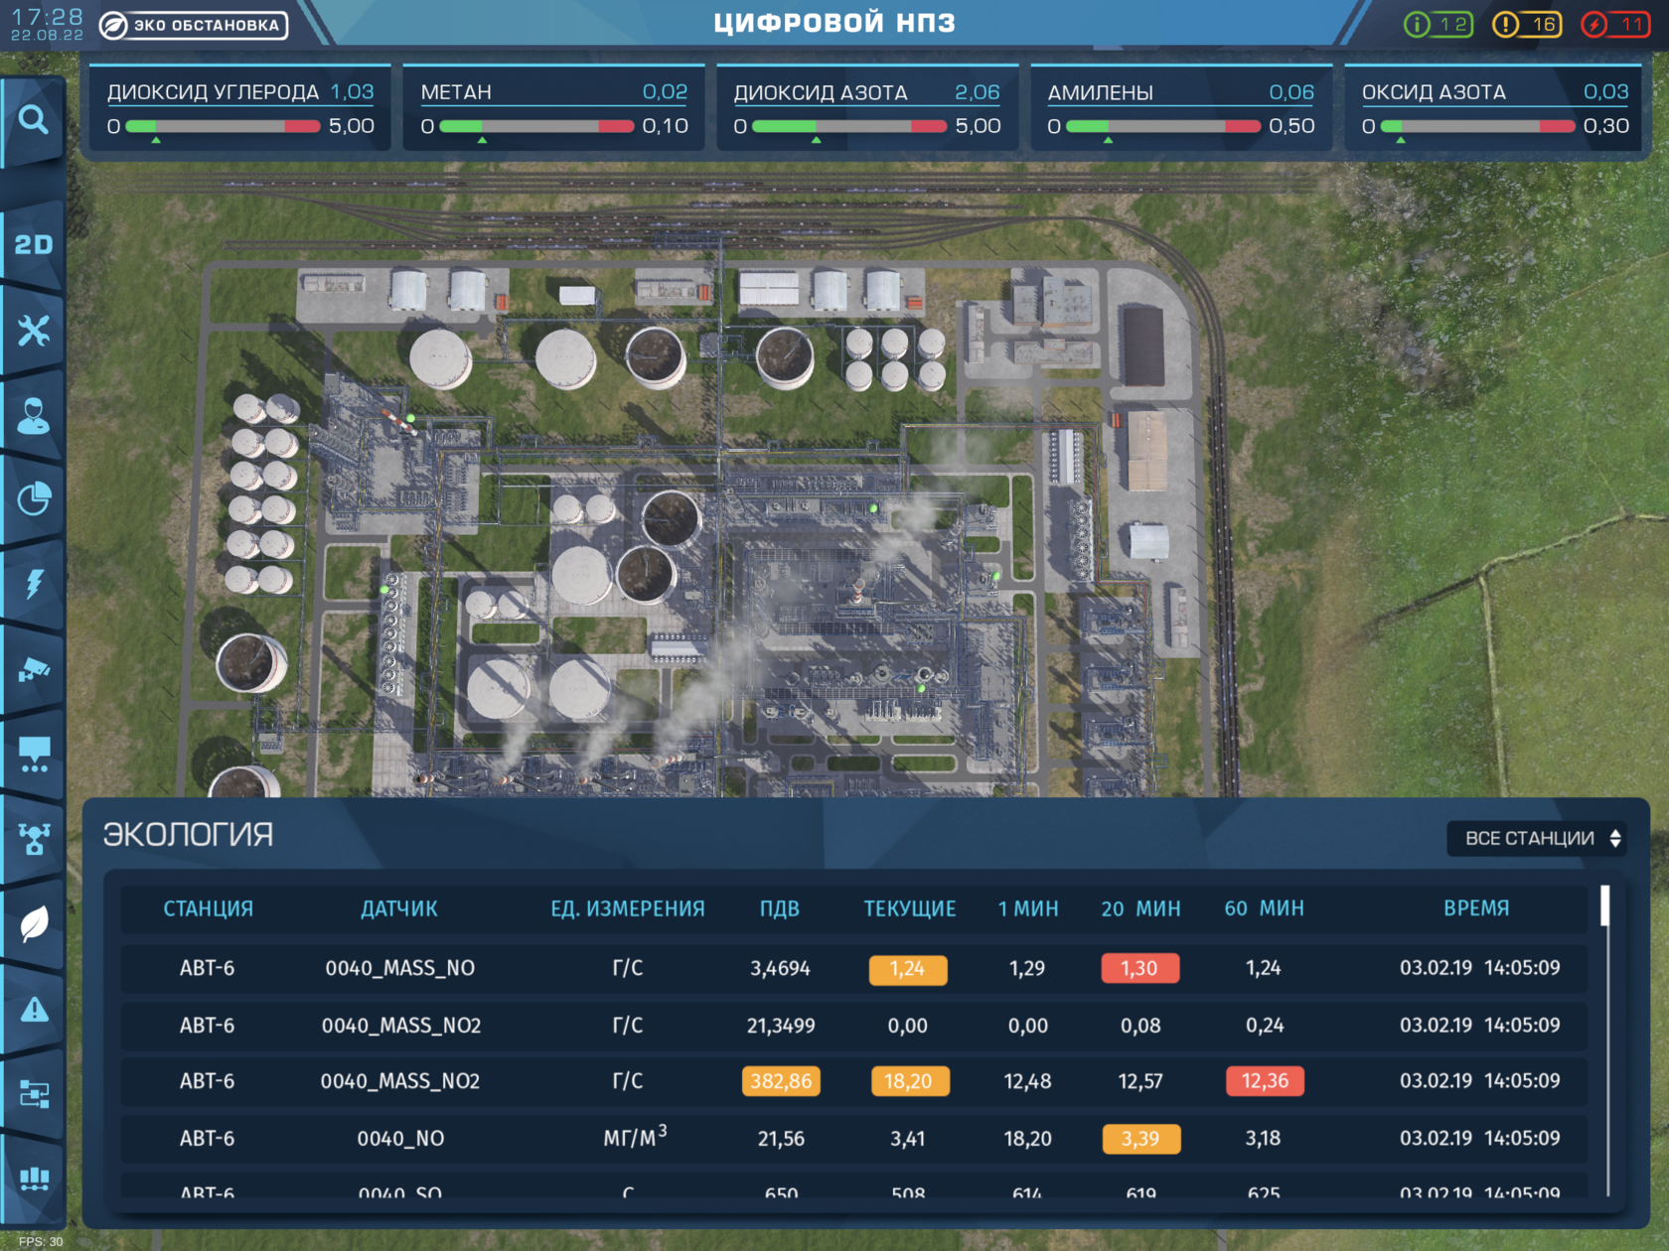Click the amylenes reading 0,06
Image resolution: width=1669 pixels, height=1251 pixels.
click(x=1291, y=92)
